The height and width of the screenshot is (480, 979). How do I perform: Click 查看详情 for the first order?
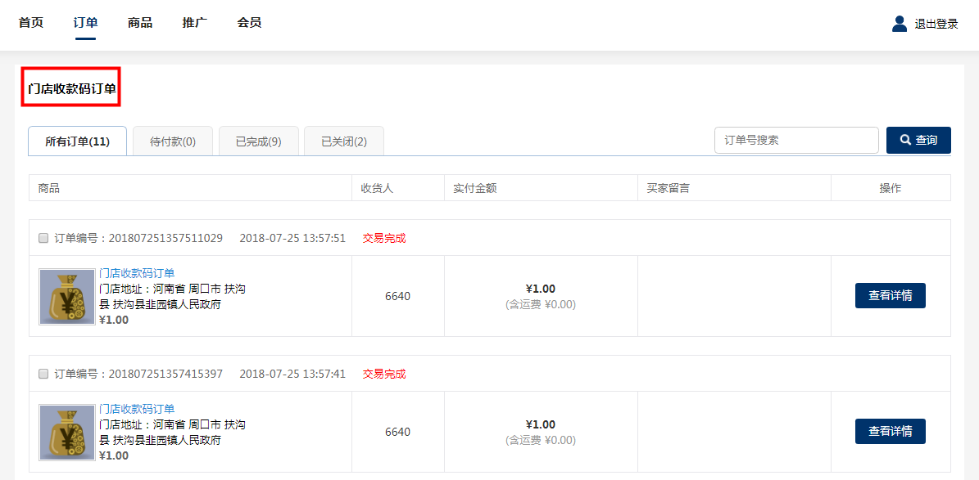(x=890, y=296)
